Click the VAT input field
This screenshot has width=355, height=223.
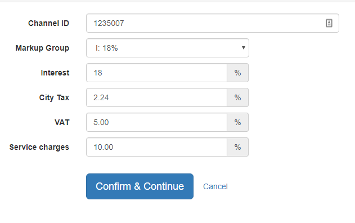tap(156, 122)
